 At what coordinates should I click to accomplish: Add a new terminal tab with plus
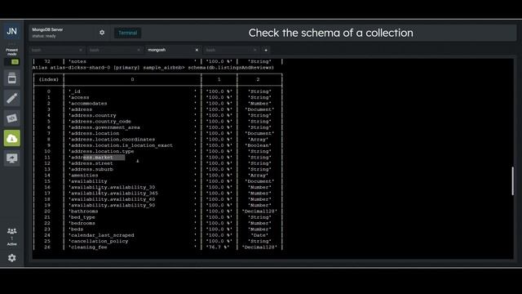pyautogui.click(x=266, y=50)
